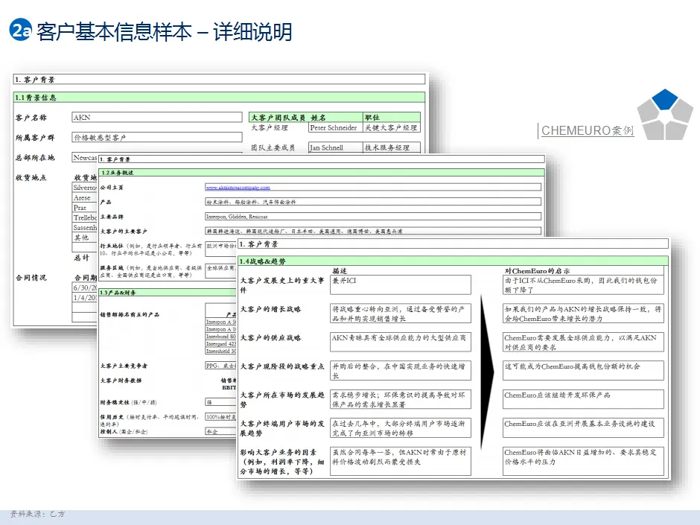Click the Interbond 80 product row

(x=221, y=337)
